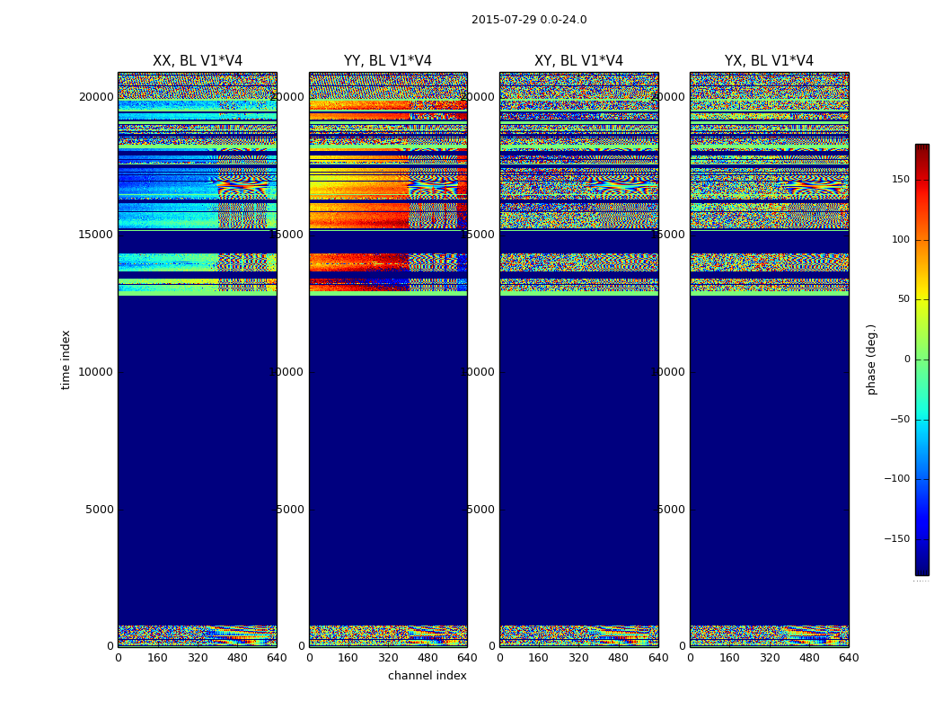Click the figure title "2015-07-29 0.0-24.0"
The width and height of the screenshot is (943, 719).
pos(529,20)
